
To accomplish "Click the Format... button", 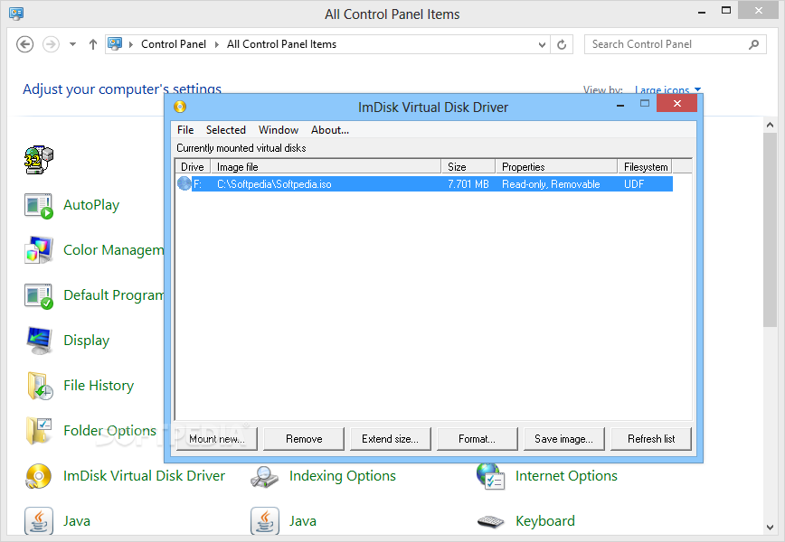I will (x=478, y=439).
